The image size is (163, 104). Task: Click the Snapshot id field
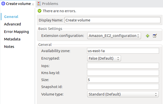(x=123, y=87)
